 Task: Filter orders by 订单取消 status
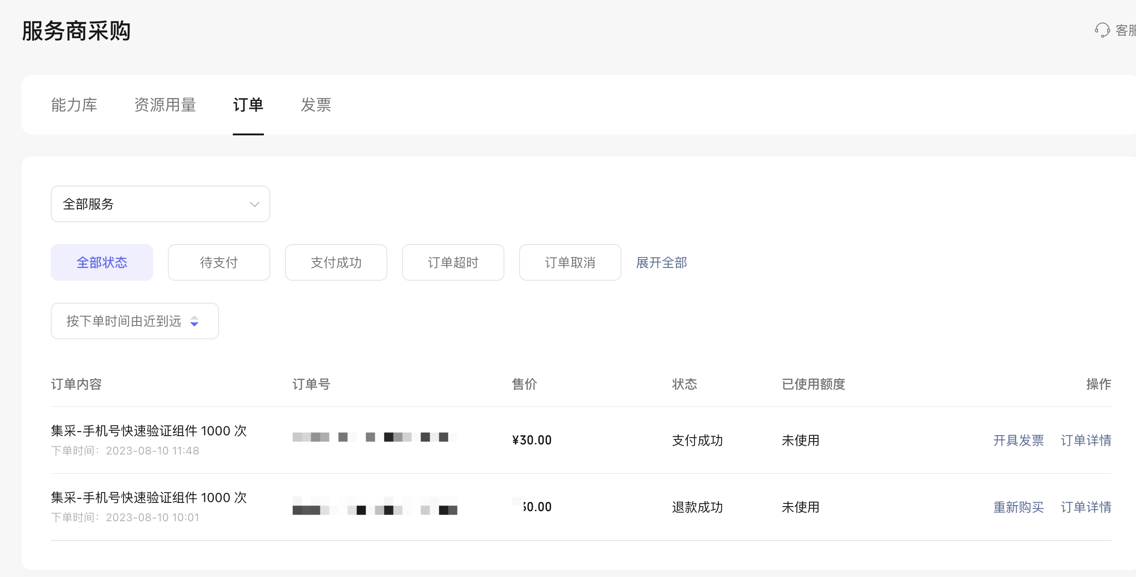[x=570, y=262]
